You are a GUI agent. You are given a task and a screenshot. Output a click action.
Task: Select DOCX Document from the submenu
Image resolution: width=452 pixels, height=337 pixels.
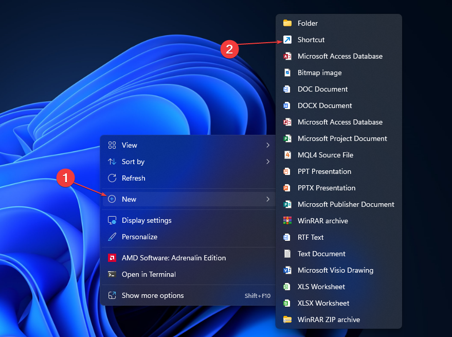coord(324,105)
